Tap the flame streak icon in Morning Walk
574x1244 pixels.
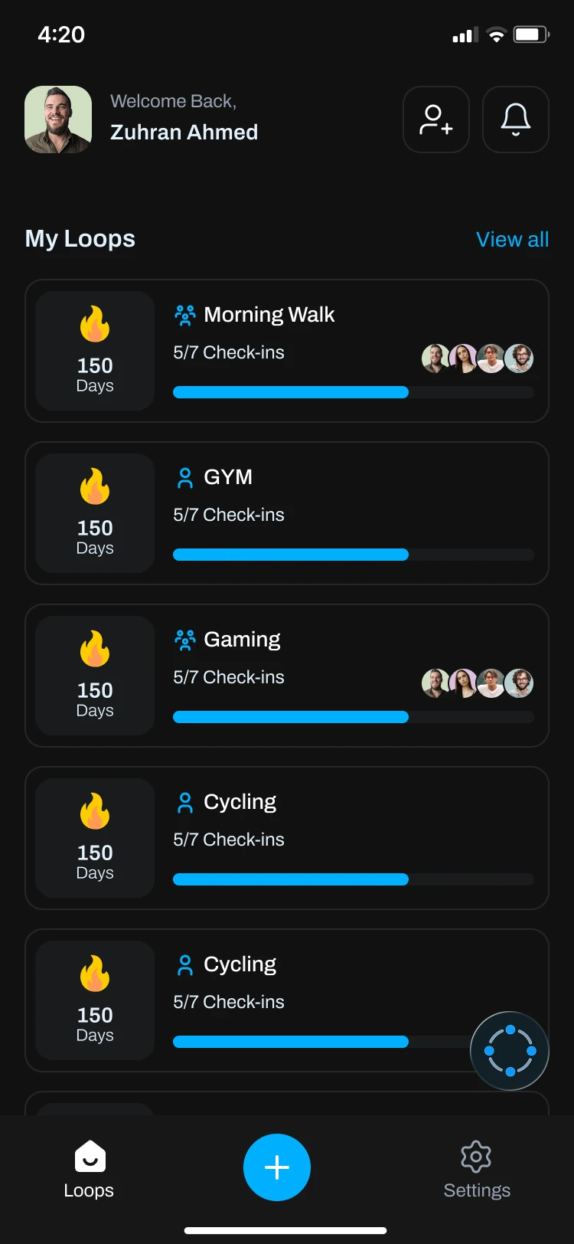point(95,324)
